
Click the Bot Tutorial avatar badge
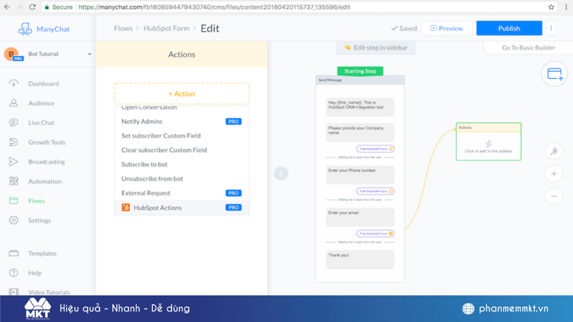(13, 54)
